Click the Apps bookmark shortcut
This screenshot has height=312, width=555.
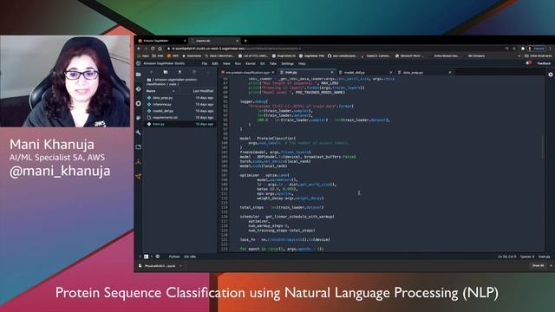[143, 55]
